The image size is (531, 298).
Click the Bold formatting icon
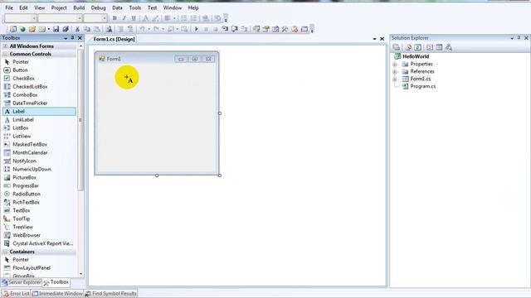click(x=114, y=18)
